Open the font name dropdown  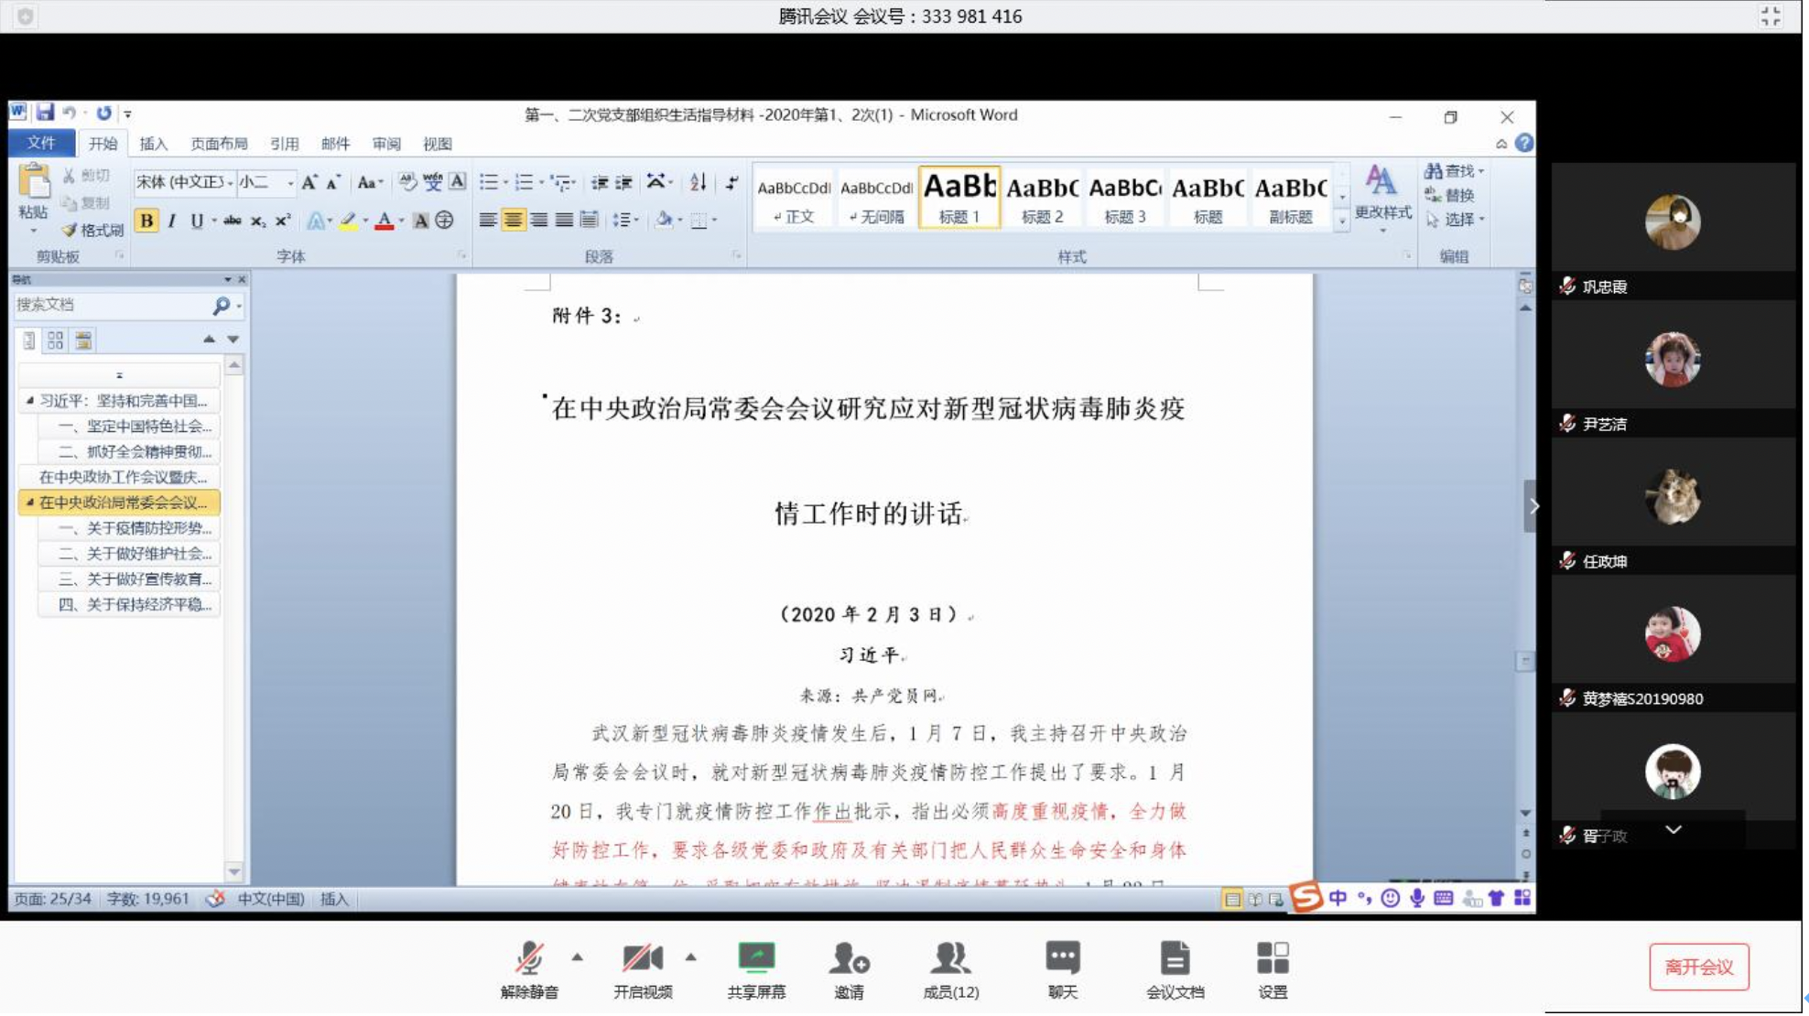[x=231, y=183]
